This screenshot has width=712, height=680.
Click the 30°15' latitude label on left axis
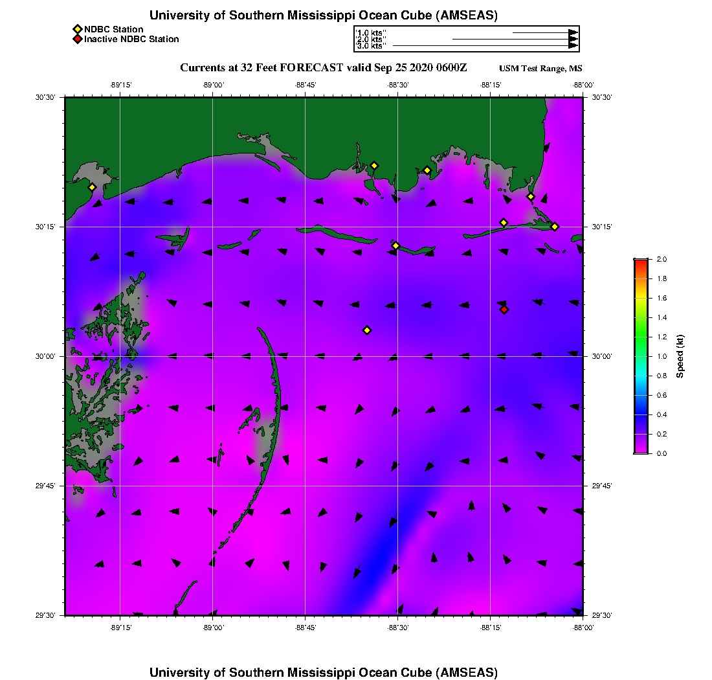coord(48,227)
